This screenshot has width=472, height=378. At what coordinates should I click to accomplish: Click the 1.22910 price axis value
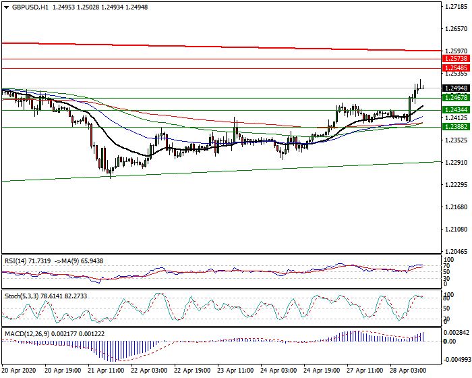[456, 163]
